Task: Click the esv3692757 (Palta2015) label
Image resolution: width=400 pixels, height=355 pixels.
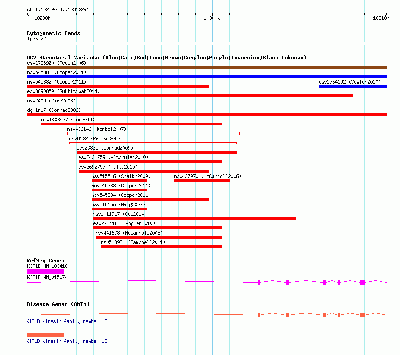Action: pos(108,167)
